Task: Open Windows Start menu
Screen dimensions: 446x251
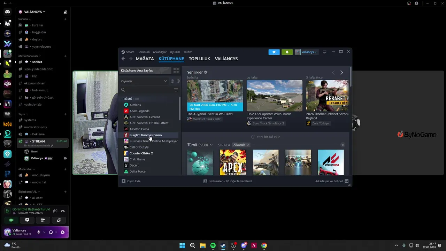Action: (182, 245)
